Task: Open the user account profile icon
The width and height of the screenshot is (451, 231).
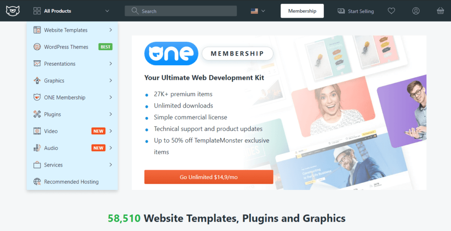Action: coord(416,11)
